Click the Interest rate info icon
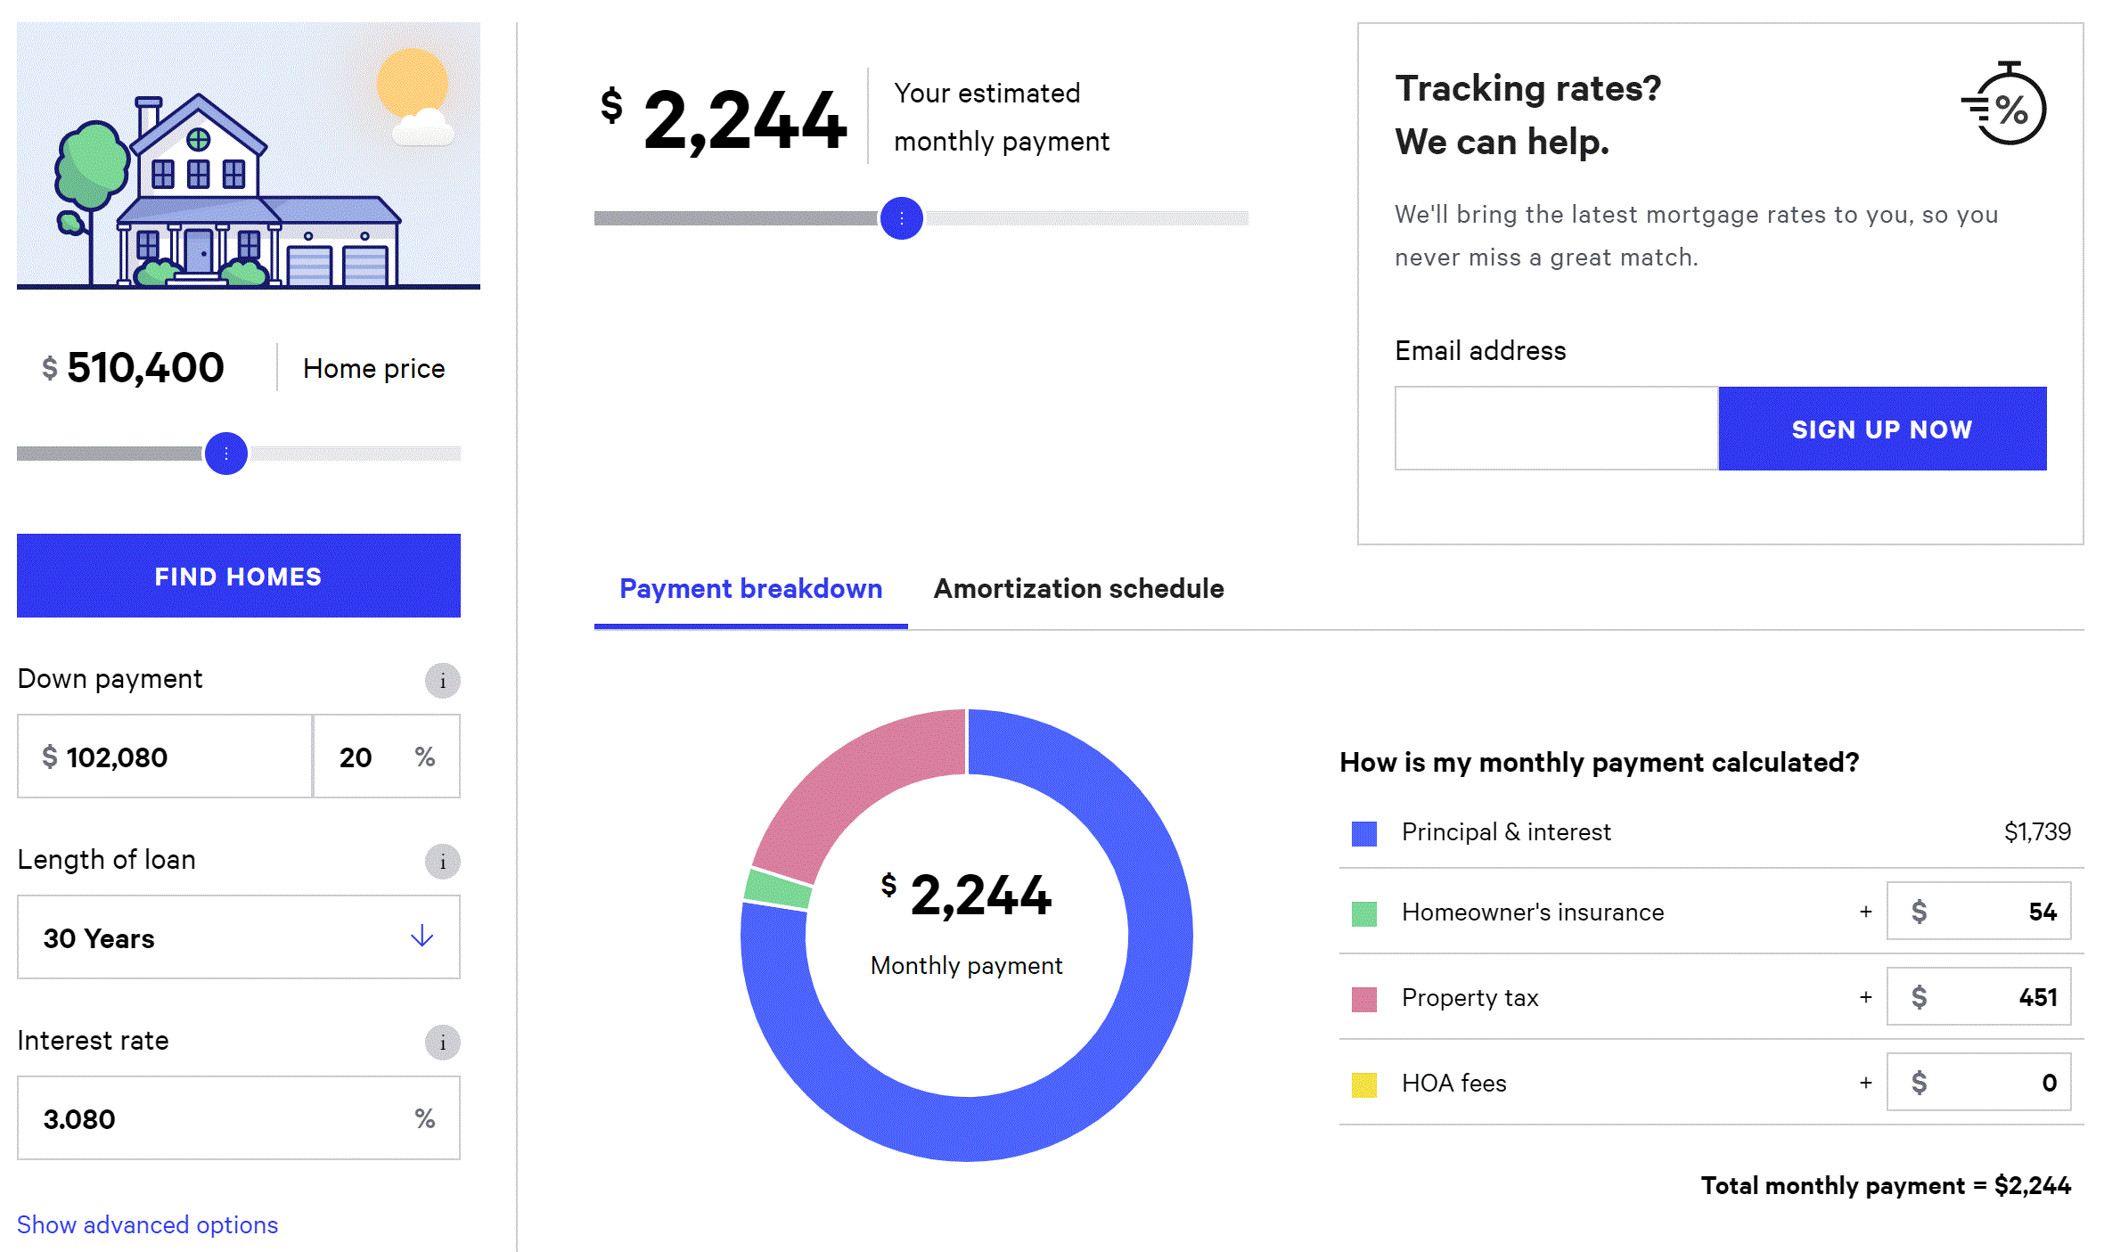Screen dimensions: 2104x1252 coord(443,1043)
